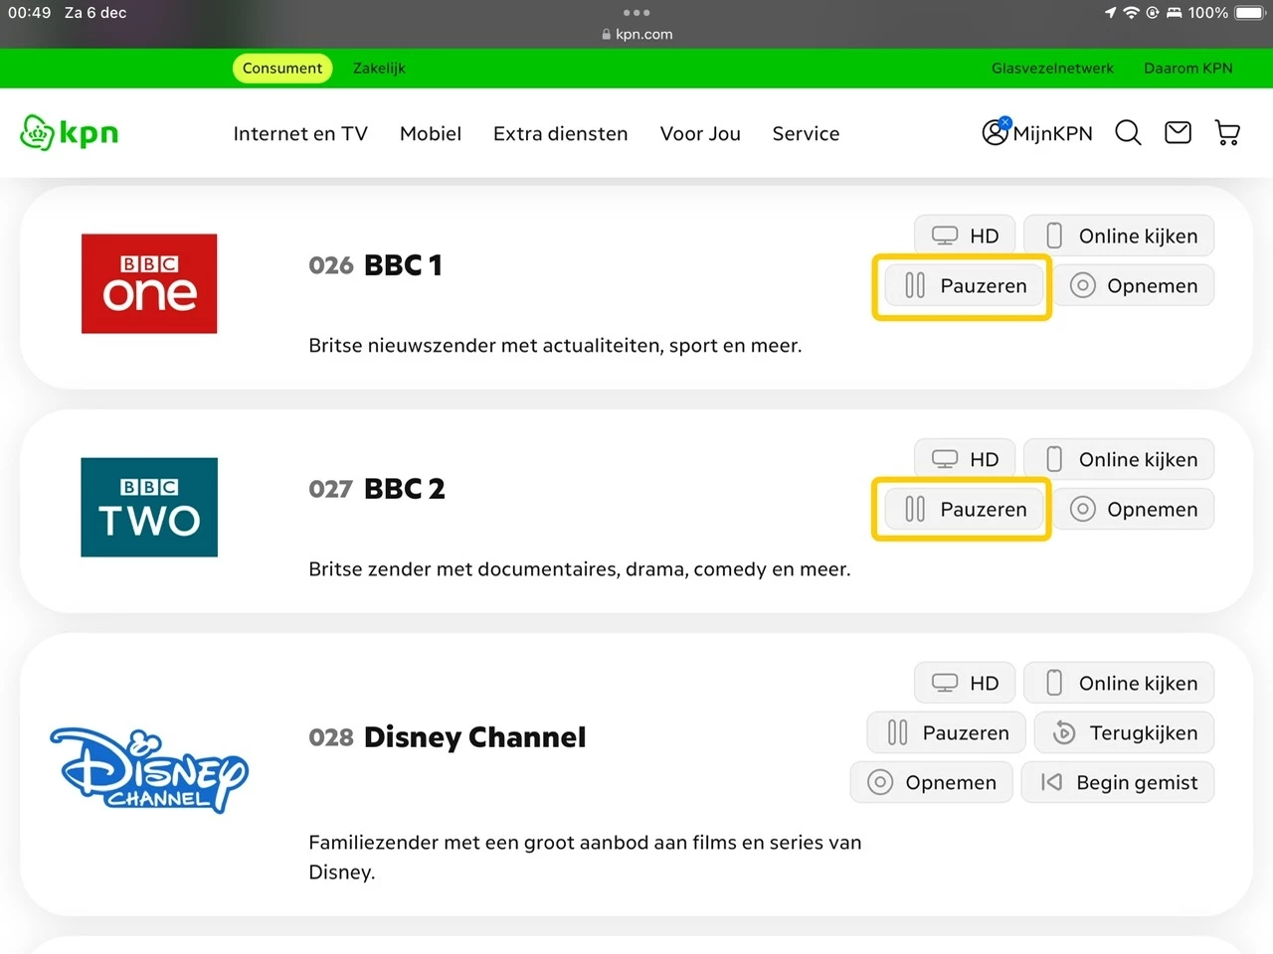Follow the Glasvezelnetwerk link
This screenshot has width=1273, height=954.
1052,68
